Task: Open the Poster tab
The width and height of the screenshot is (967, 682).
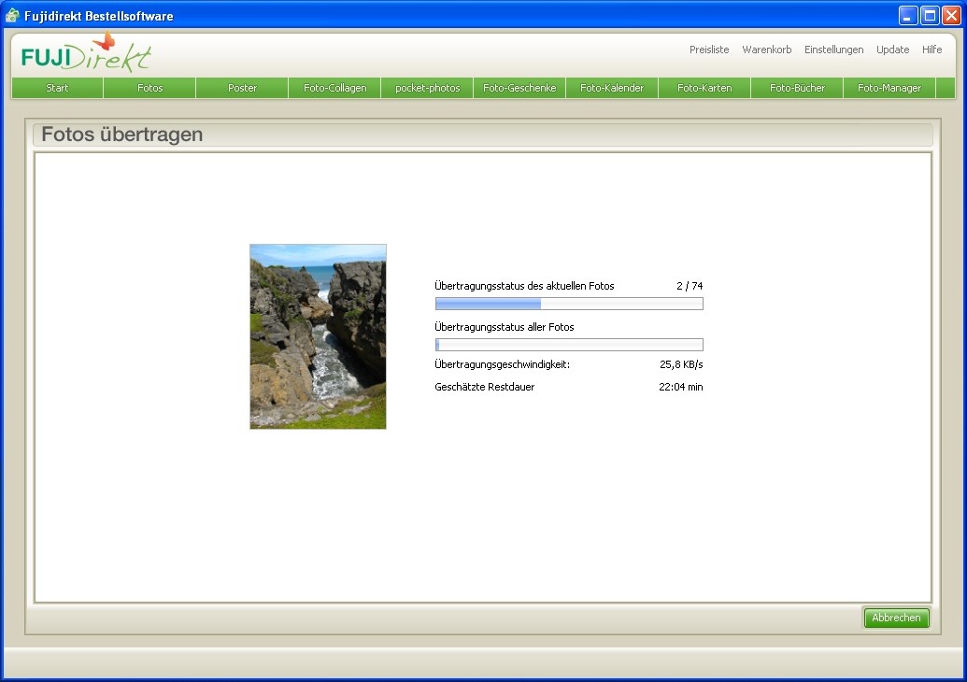Action: [x=242, y=88]
